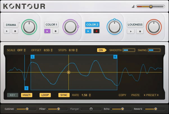Click the red record button under COLOR 2
This screenshot has height=114, width=169.
coord(96,31)
